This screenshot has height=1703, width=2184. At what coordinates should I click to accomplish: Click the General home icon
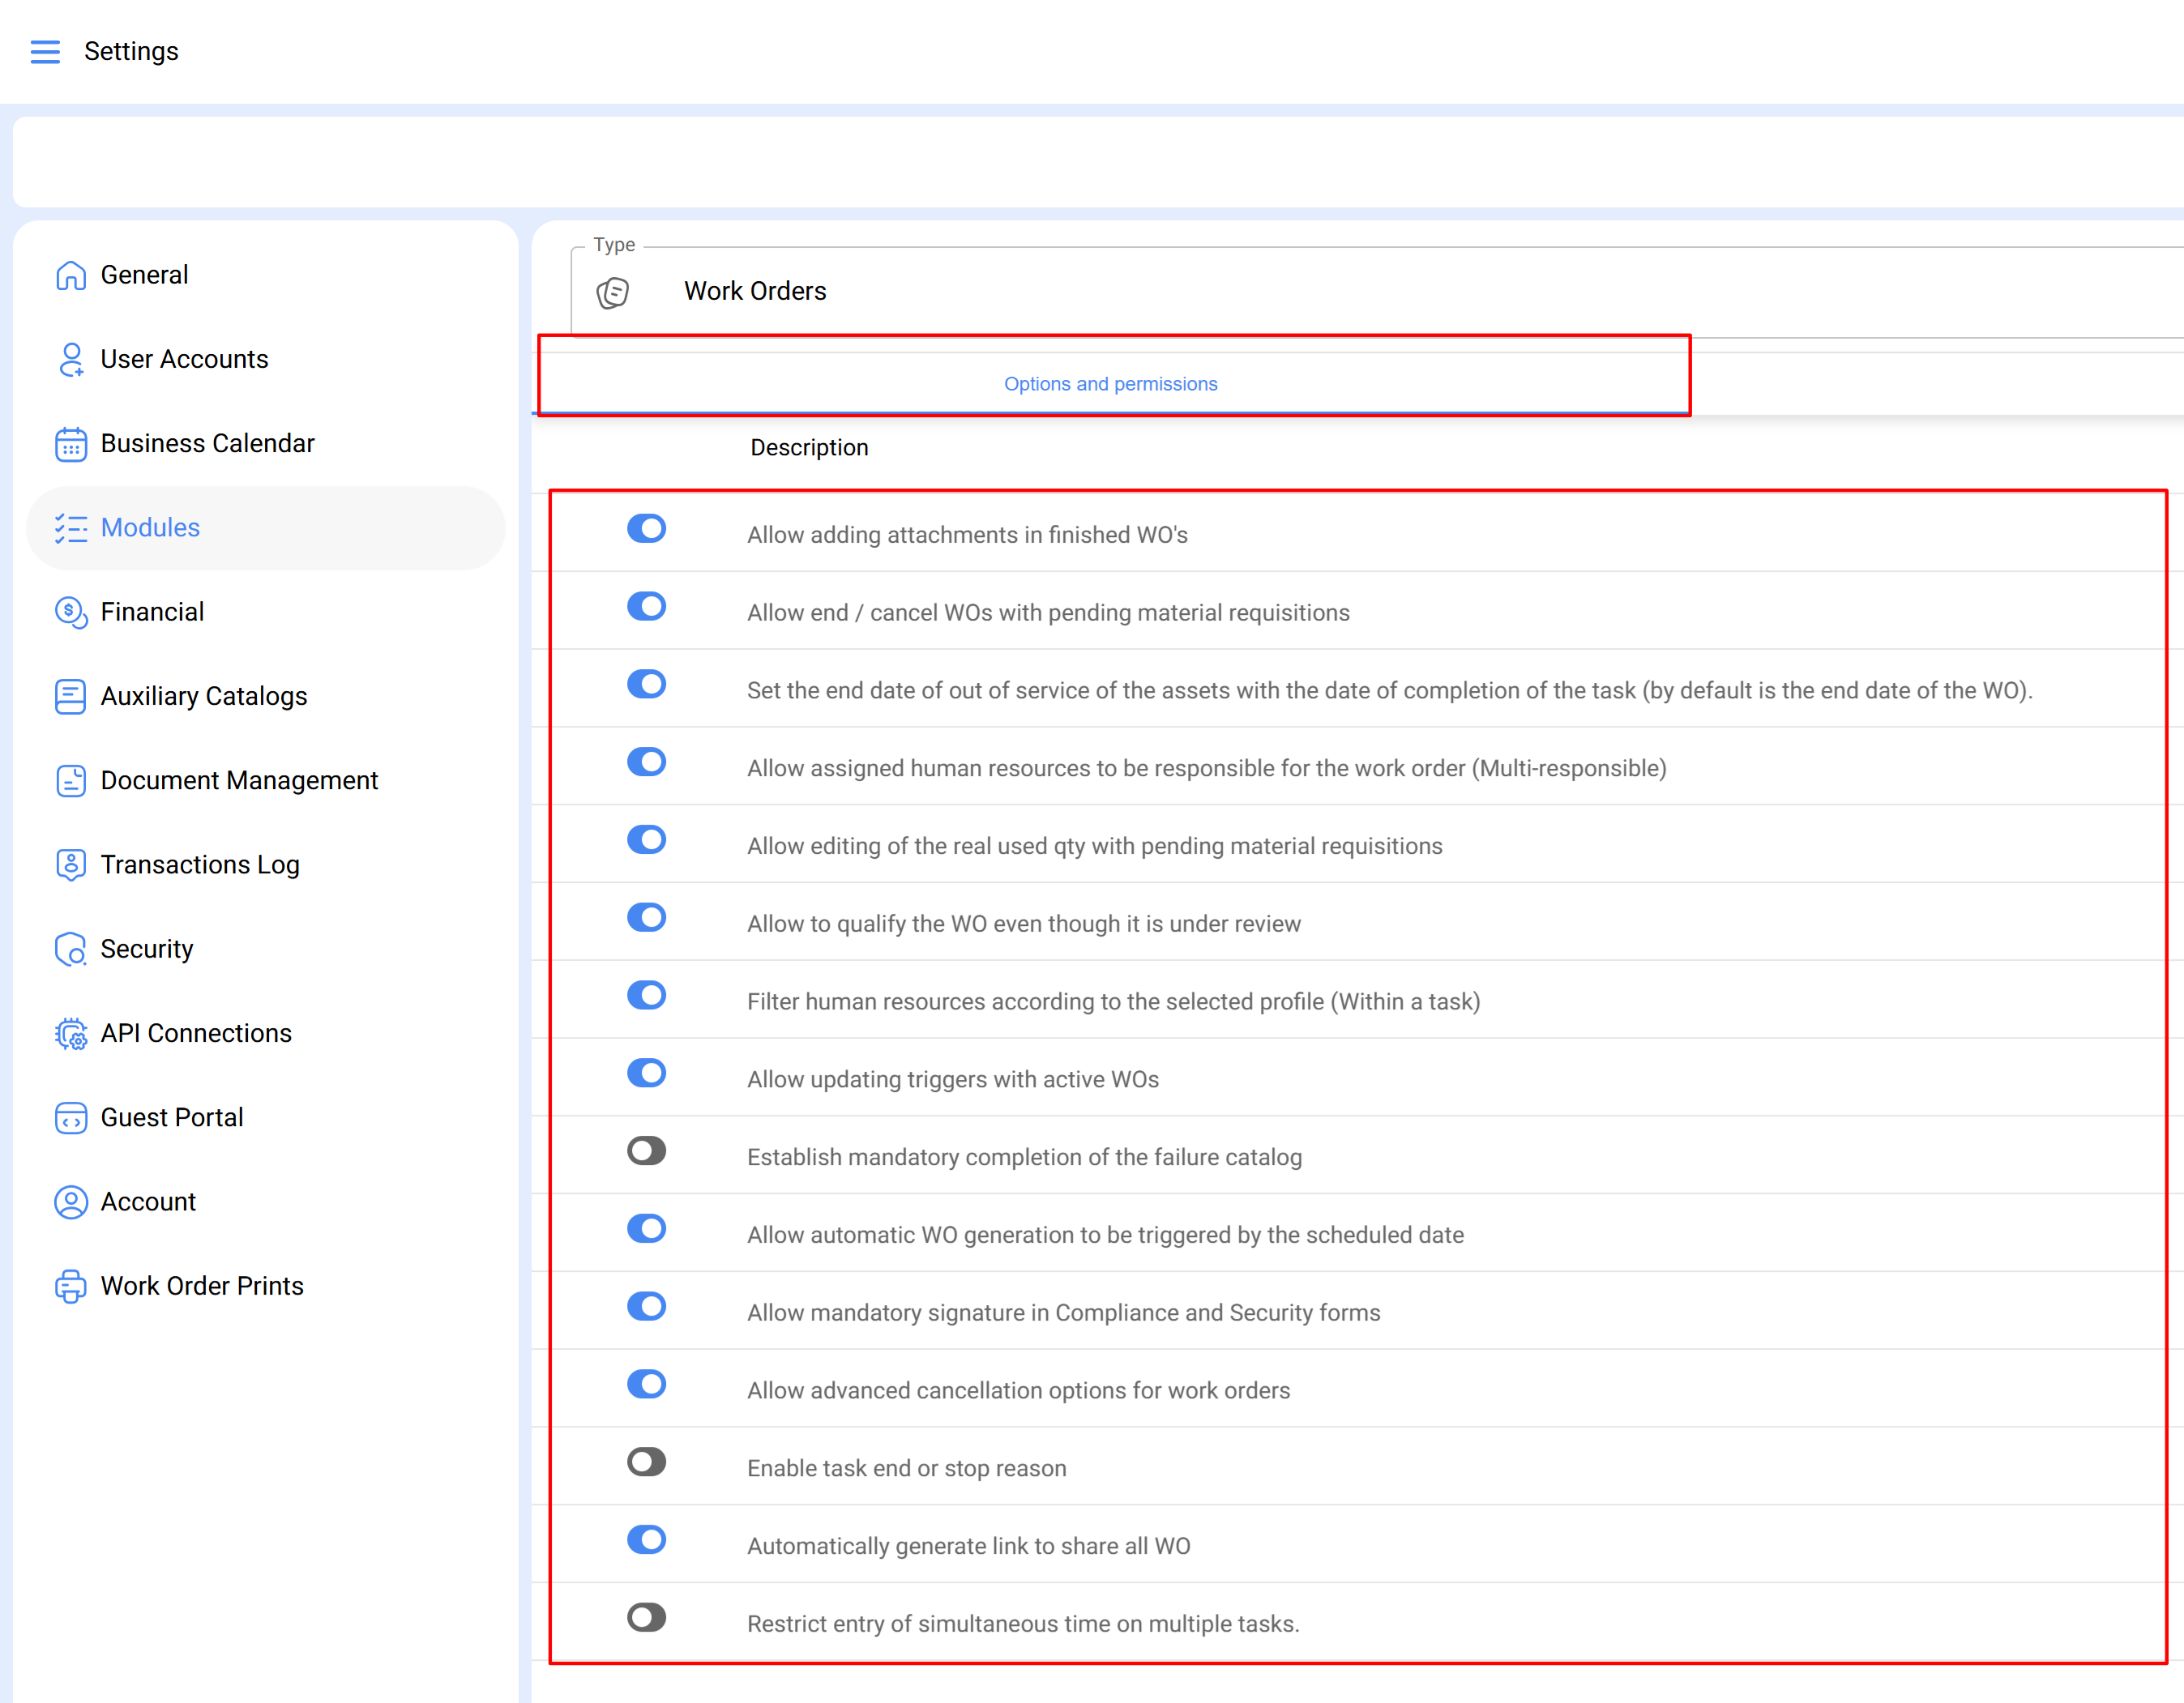[x=70, y=275]
